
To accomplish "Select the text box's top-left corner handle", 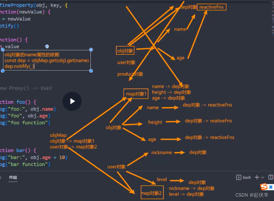I will coord(3,50).
